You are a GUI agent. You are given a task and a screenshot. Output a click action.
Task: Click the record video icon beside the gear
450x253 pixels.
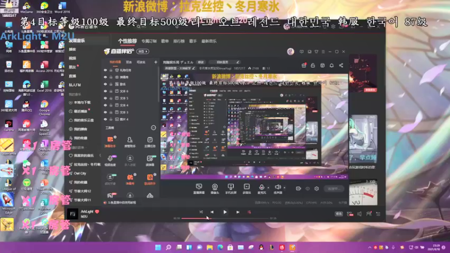pos(299,188)
